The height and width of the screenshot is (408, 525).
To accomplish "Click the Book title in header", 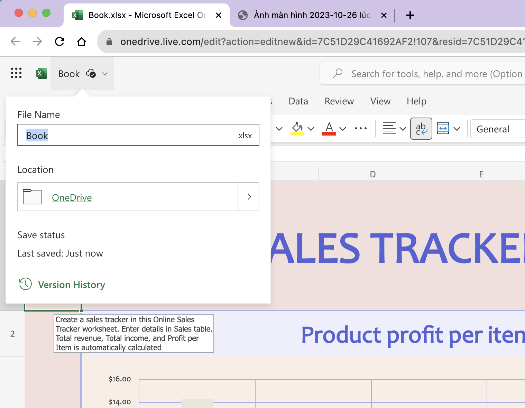I will point(69,74).
